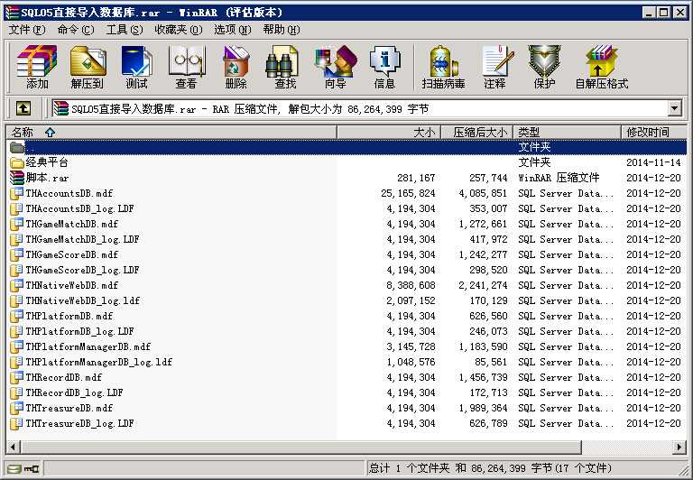This screenshot has height=480, width=693.
Task: Click packed size value 257,744
Action: [488, 178]
